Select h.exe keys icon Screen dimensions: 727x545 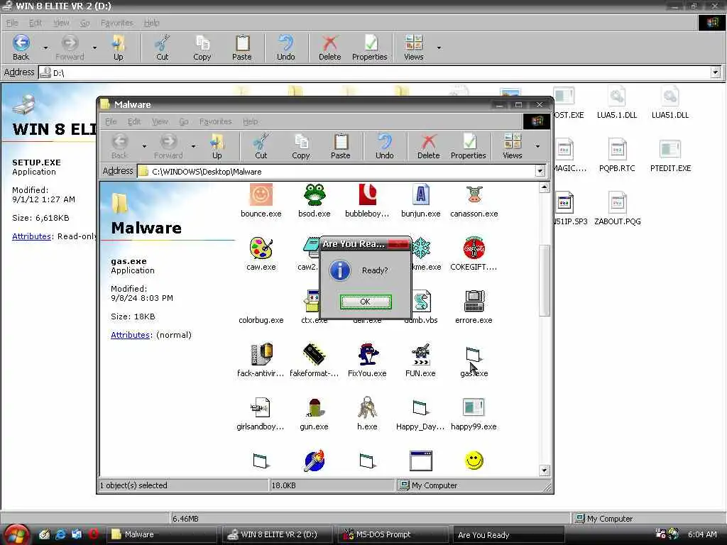point(367,408)
